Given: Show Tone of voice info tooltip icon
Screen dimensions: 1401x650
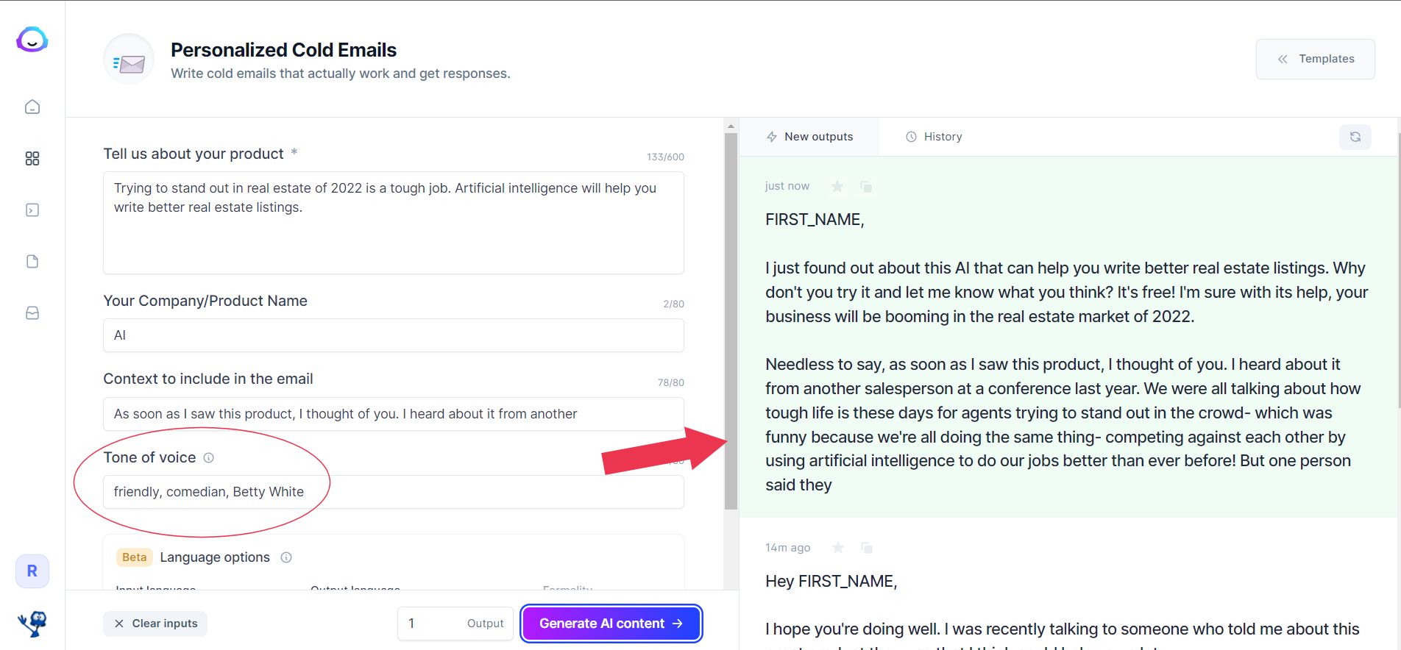Looking at the screenshot, I should pyautogui.click(x=209, y=458).
